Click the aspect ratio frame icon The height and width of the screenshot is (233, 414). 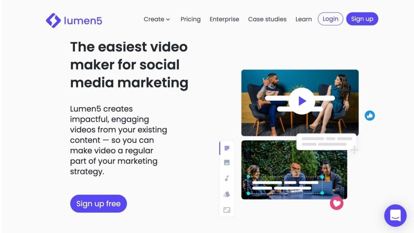point(227,210)
